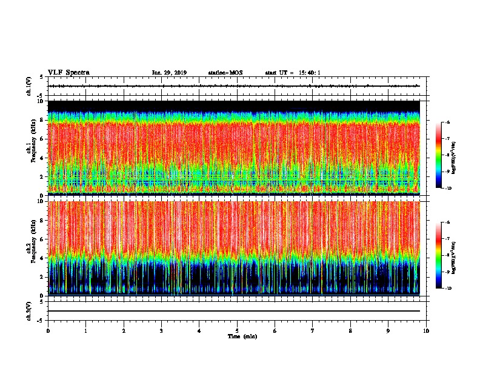Select the date text "Jan. 29, 2019"
Viewport: 480px width, 371px height.
(169, 73)
